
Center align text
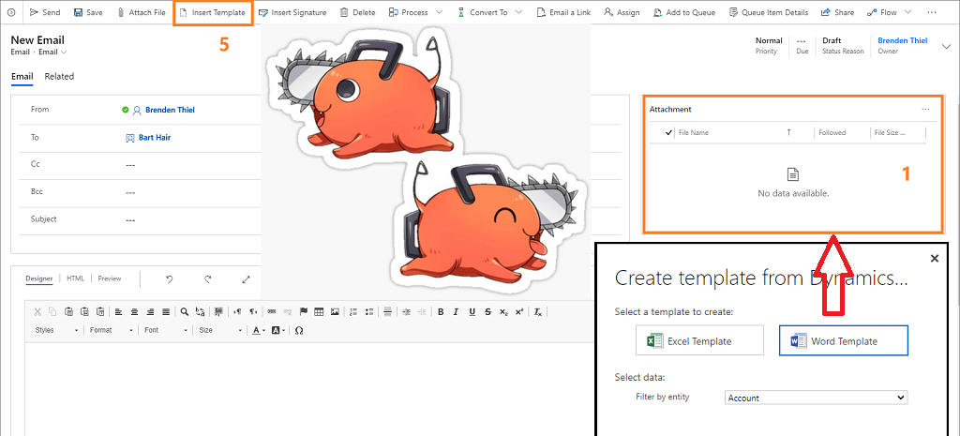point(135,311)
